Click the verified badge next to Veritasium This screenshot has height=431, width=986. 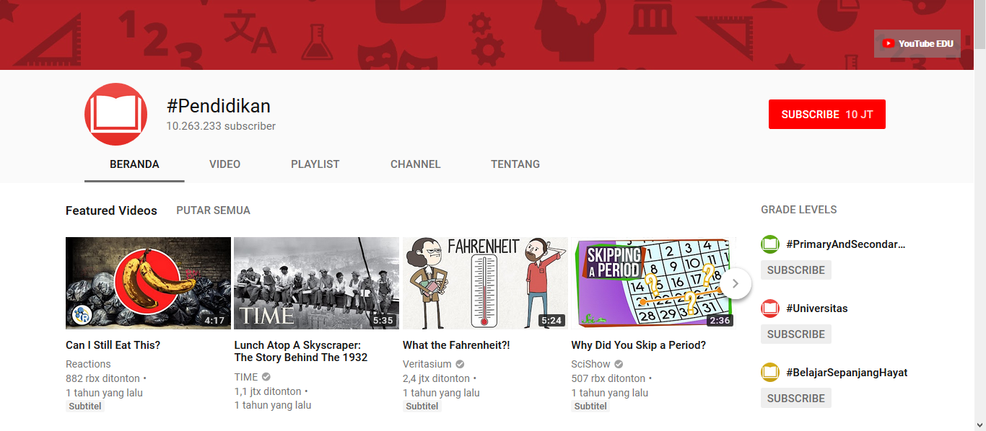tap(460, 364)
